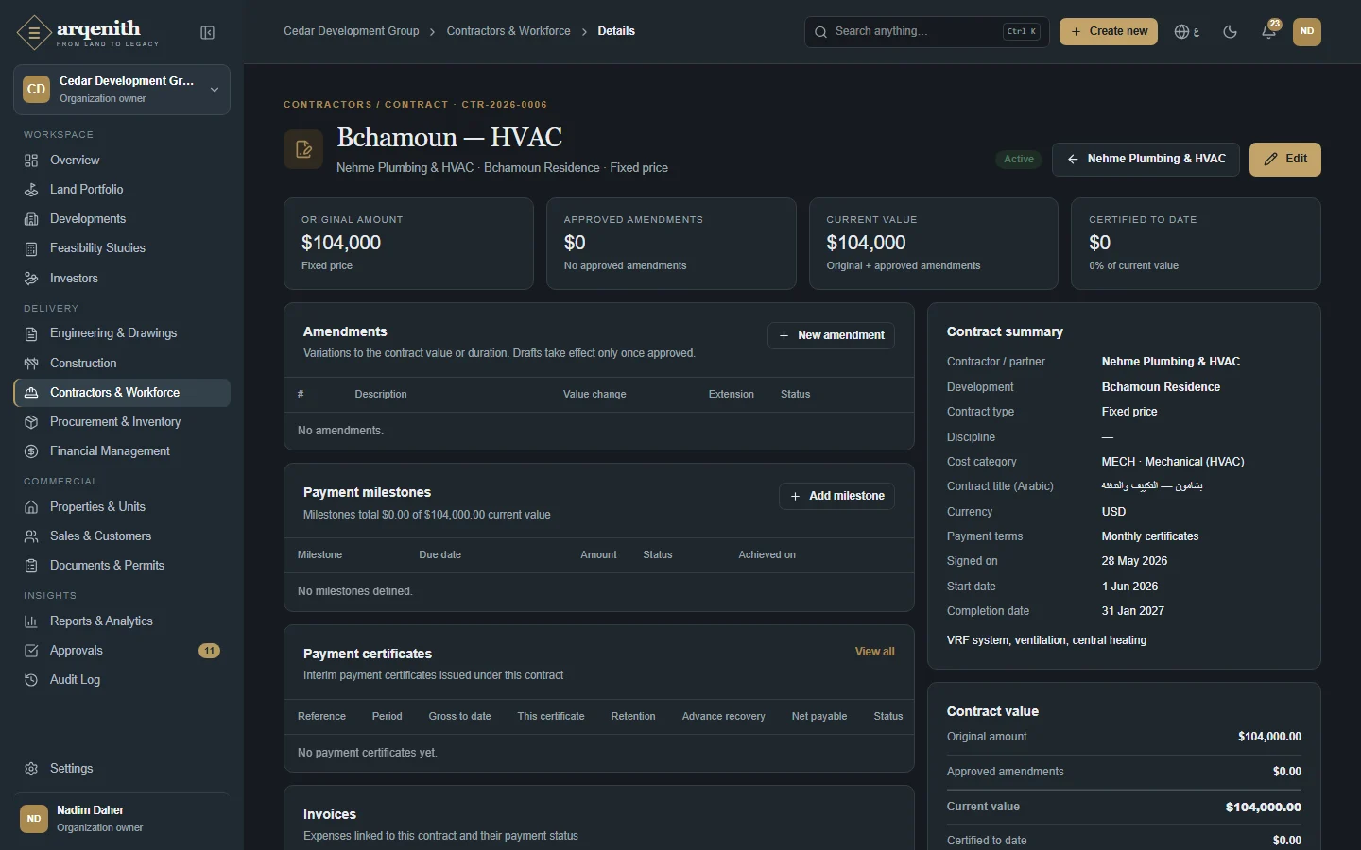Viewport: 1361px width, 850px height.
Task: Select the Original Amount $104,000 card
Action: (408, 244)
